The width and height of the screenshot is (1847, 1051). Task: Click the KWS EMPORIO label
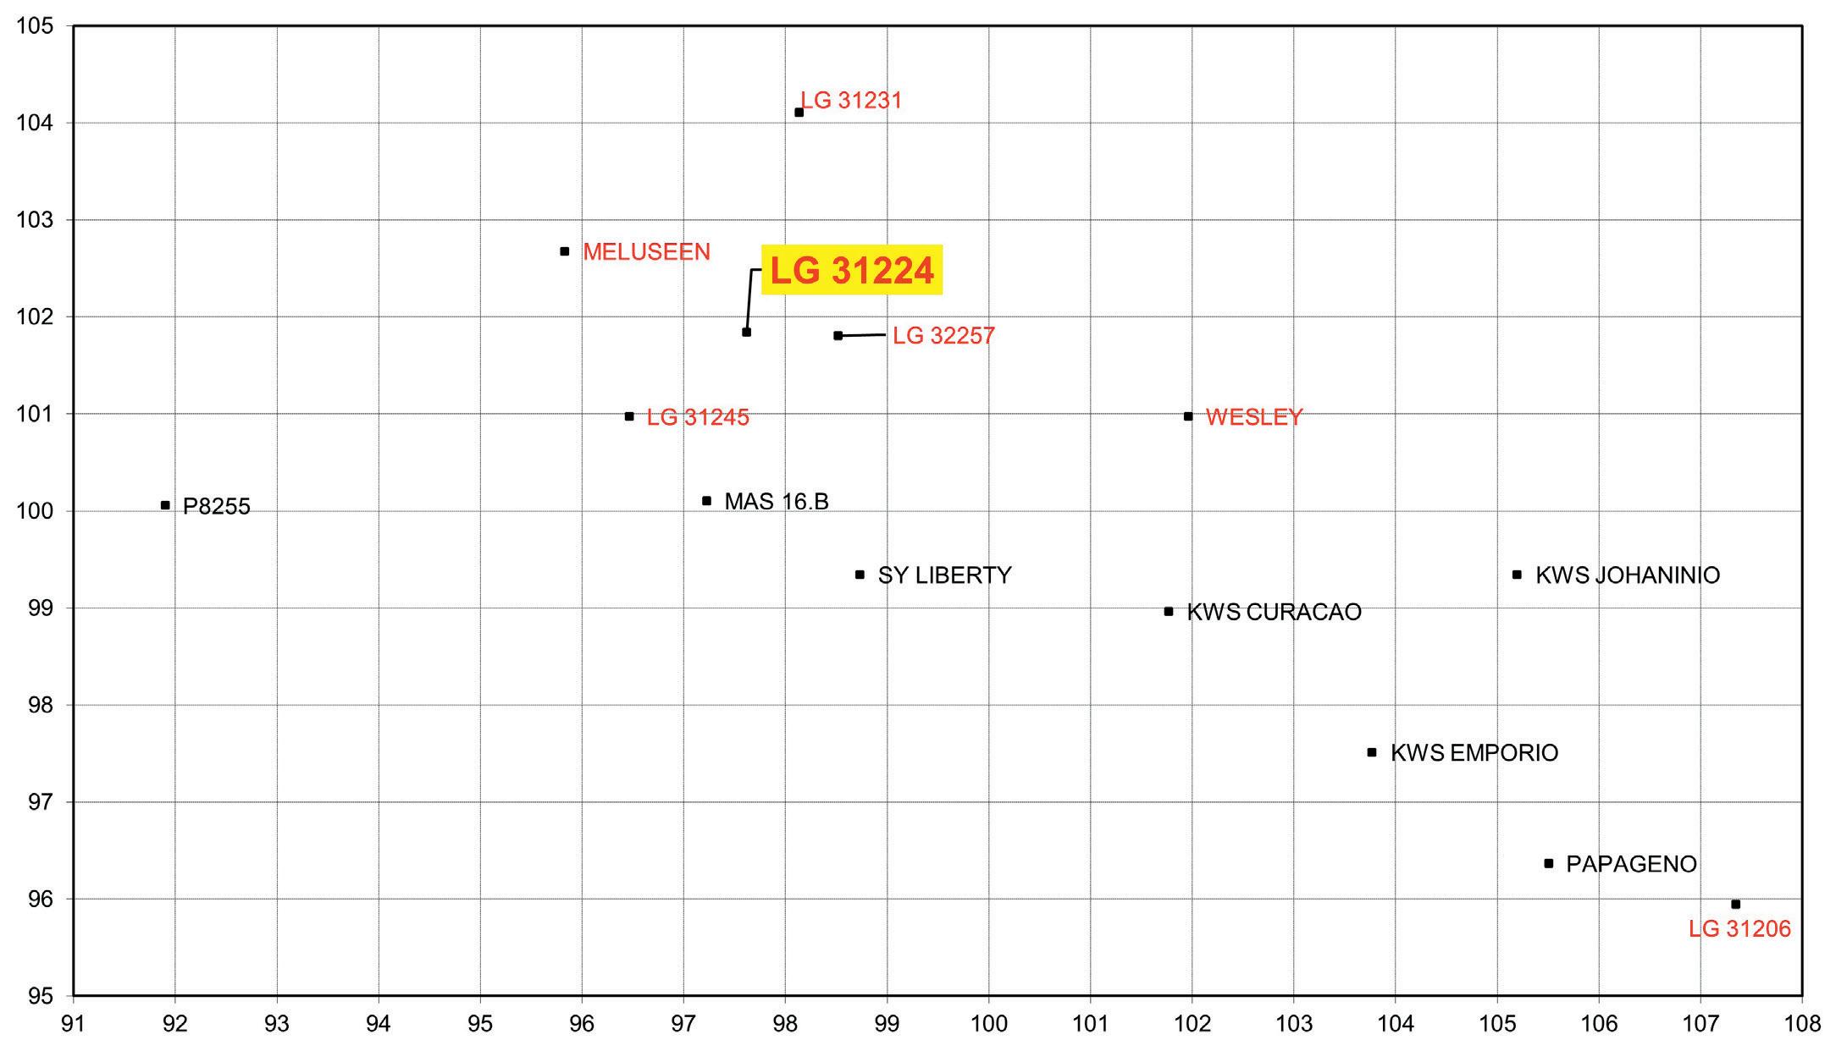click(1474, 753)
